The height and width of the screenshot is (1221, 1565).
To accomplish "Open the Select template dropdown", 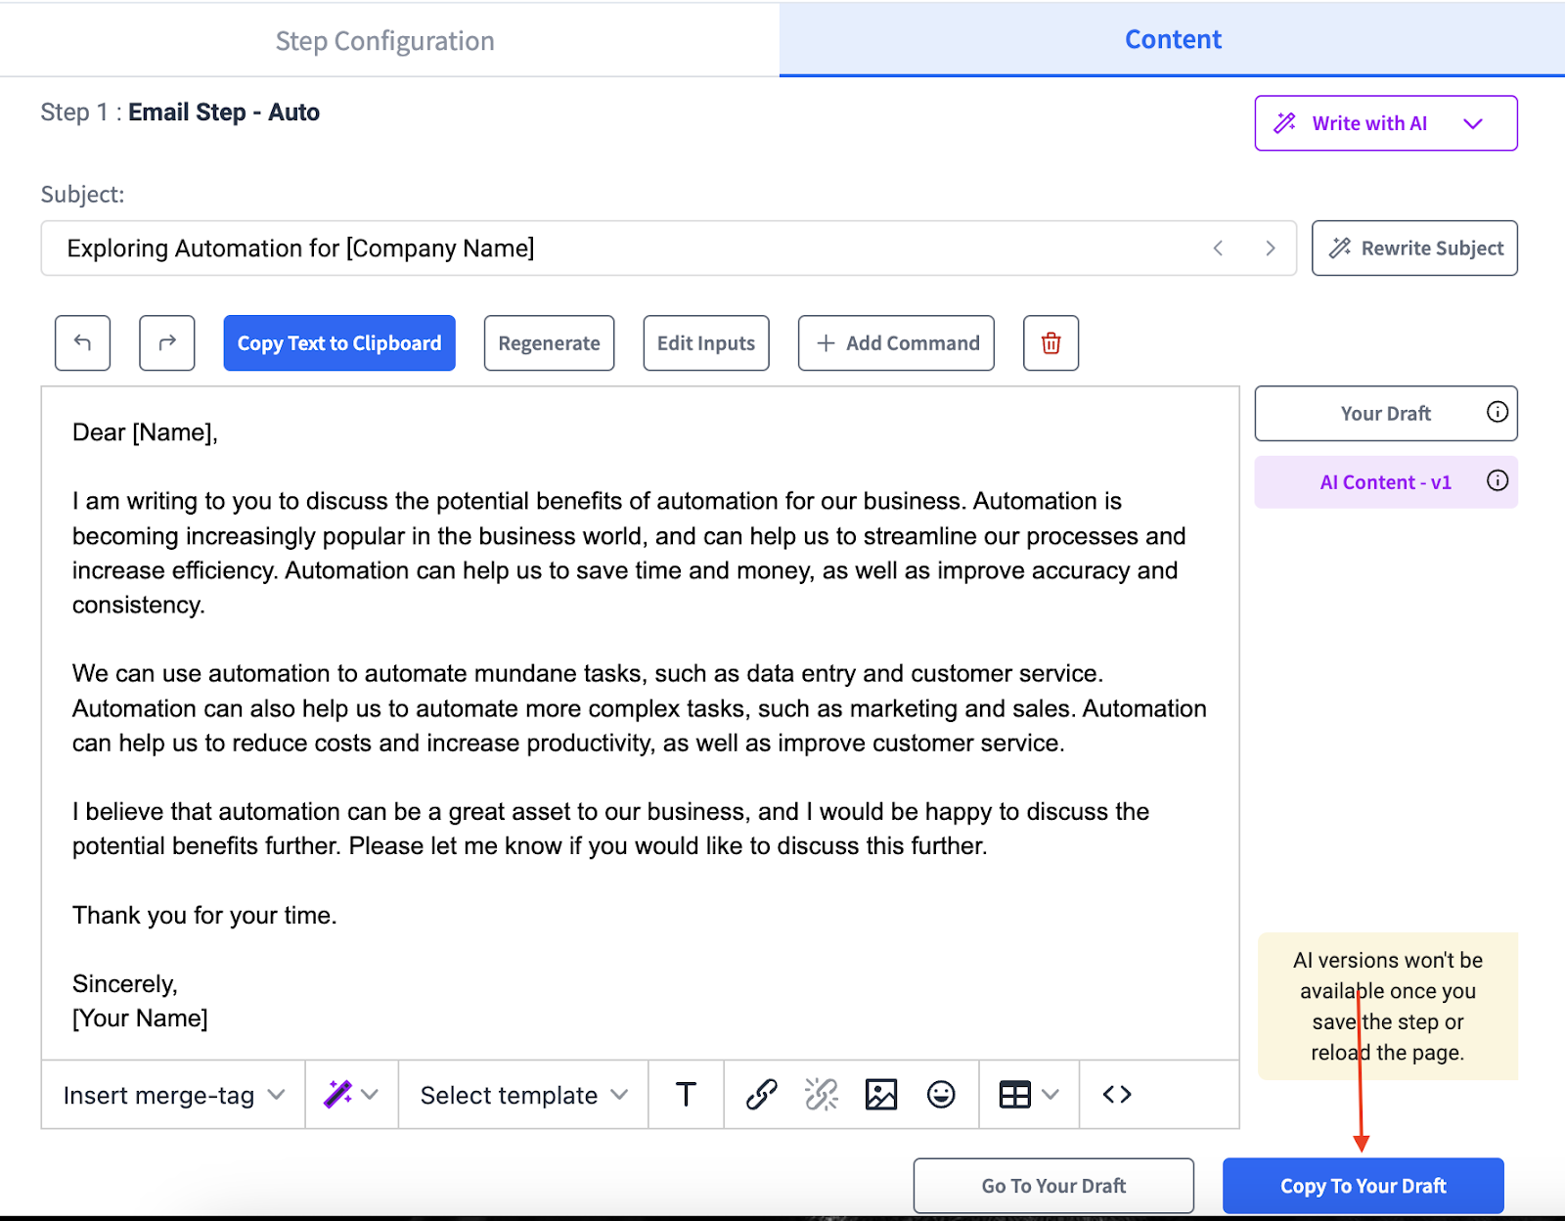I will tap(523, 1095).
